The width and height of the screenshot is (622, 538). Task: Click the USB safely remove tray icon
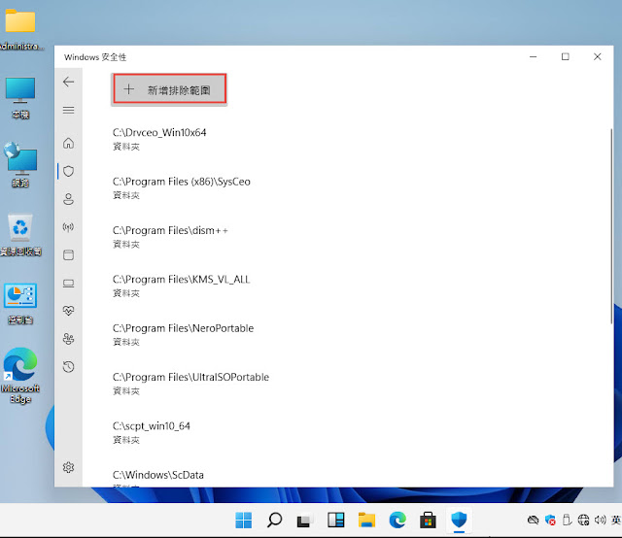[x=567, y=520]
